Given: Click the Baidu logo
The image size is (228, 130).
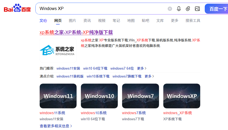Looking at the screenshot, I should [x=17, y=8].
